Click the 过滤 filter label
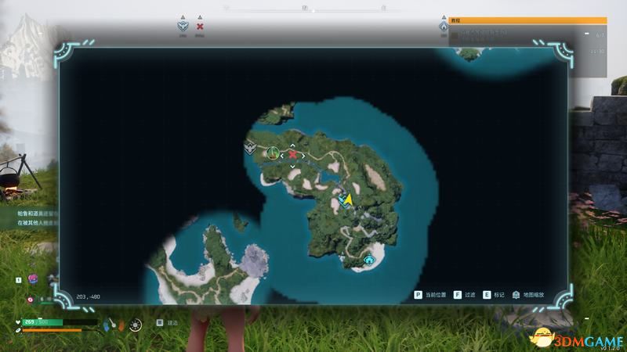The height and width of the screenshot is (352, 627). pyautogui.click(x=469, y=295)
